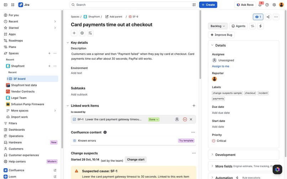Add a linked work item with plus
Image resolution: width=287 pixels, height=179 pixels.
(x=194, y=105)
